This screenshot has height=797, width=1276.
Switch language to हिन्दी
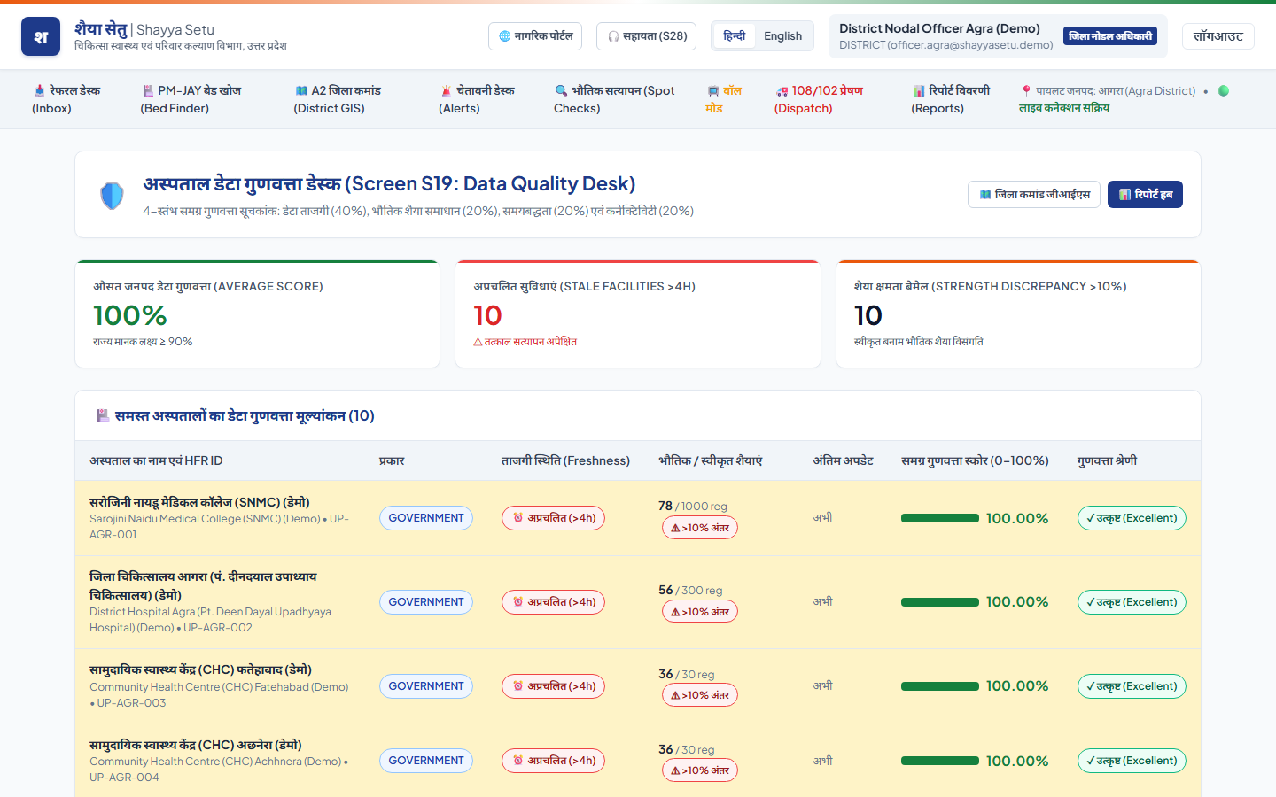(735, 36)
